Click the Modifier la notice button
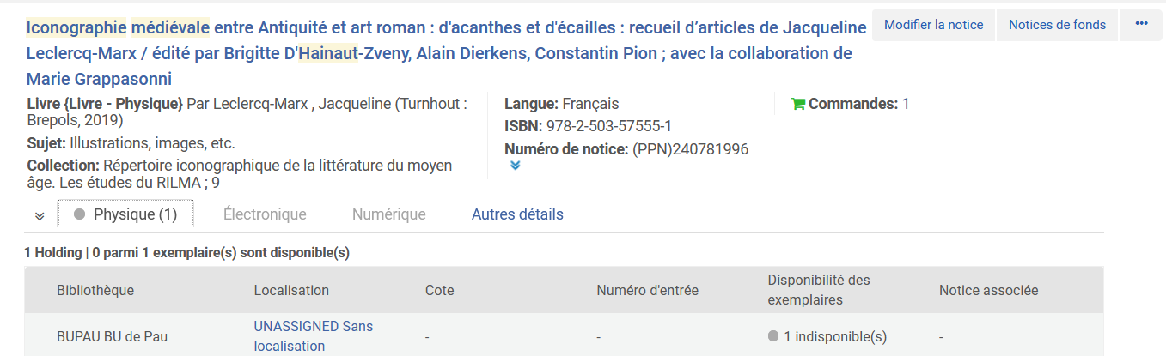 [933, 25]
